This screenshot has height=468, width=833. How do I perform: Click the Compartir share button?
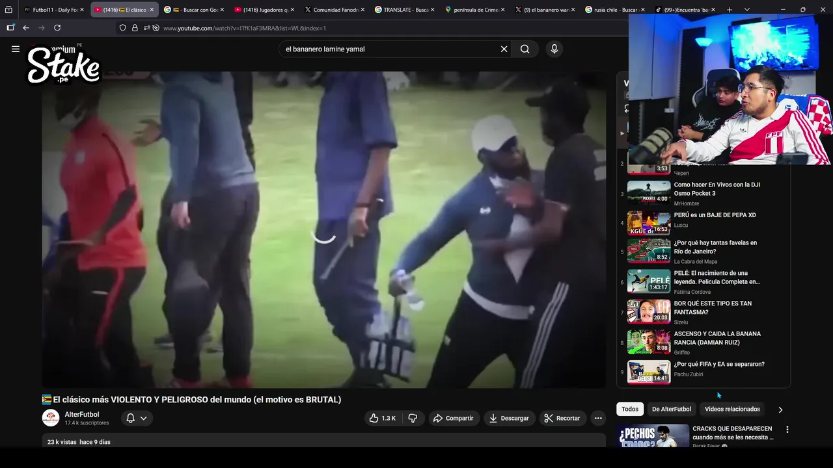pos(454,418)
